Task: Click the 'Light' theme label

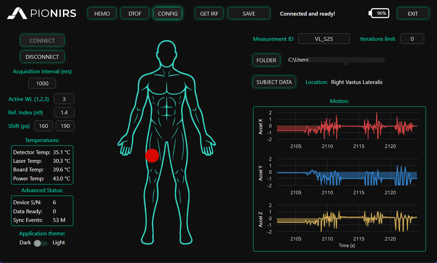Action: tap(59, 242)
